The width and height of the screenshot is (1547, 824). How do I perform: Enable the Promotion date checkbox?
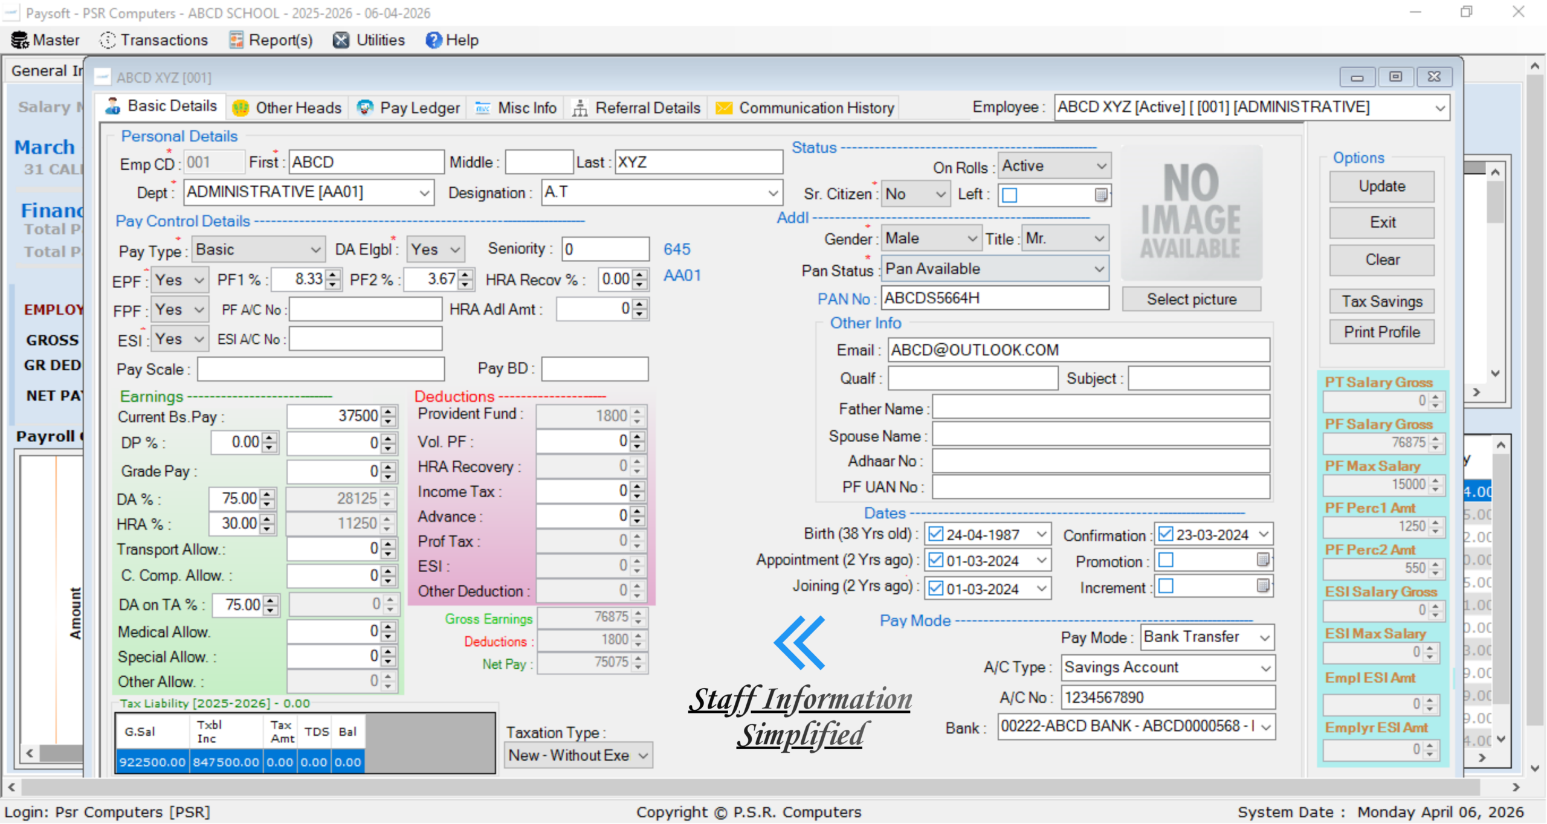[x=1166, y=561]
